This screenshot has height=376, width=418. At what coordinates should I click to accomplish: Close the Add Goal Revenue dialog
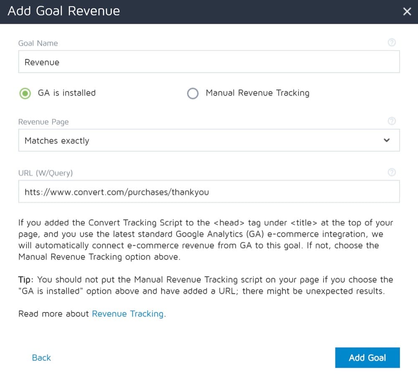pyautogui.click(x=407, y=11)
